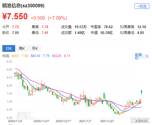Click the 2021/1/27 date axis label
This screenshot has height=125, width=152.
(x=107, y=121)
